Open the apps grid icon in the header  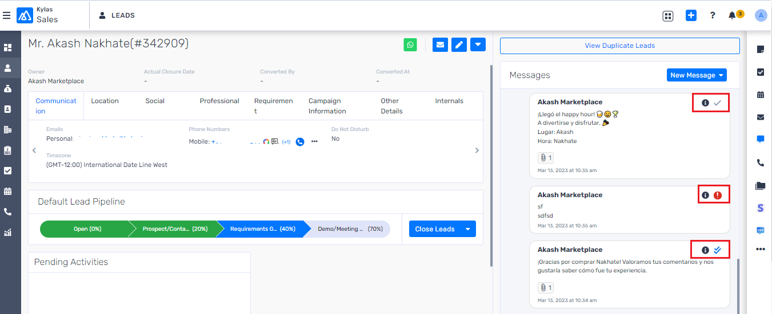coord(668,16)
